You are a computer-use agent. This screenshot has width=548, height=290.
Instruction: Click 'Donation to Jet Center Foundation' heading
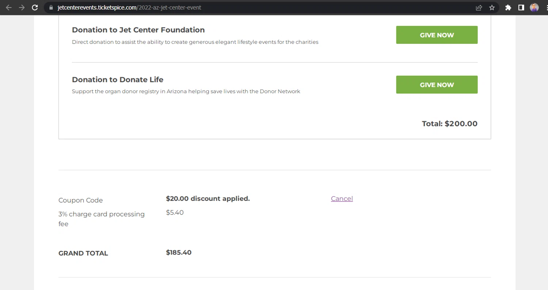pos(138,30)
